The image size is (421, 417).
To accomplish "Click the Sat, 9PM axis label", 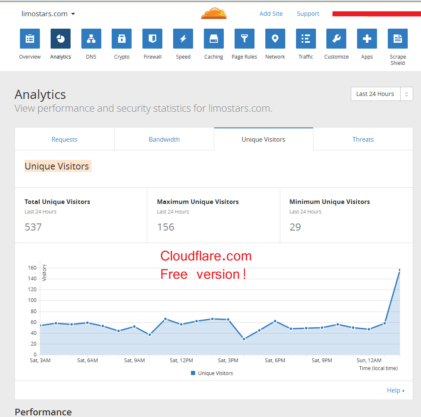I will pos(322,361).
